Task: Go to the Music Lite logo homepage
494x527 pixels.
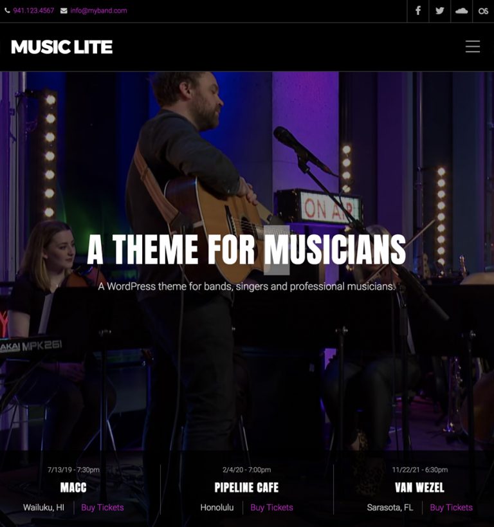Action: (62, 47)
